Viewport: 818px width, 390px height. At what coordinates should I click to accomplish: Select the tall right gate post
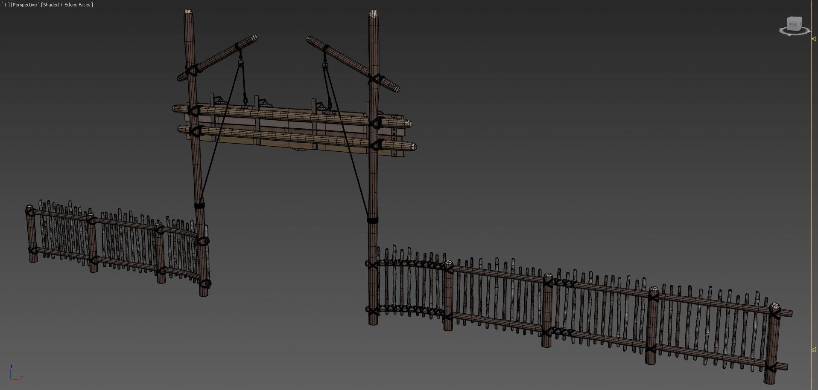pos(374,170)
